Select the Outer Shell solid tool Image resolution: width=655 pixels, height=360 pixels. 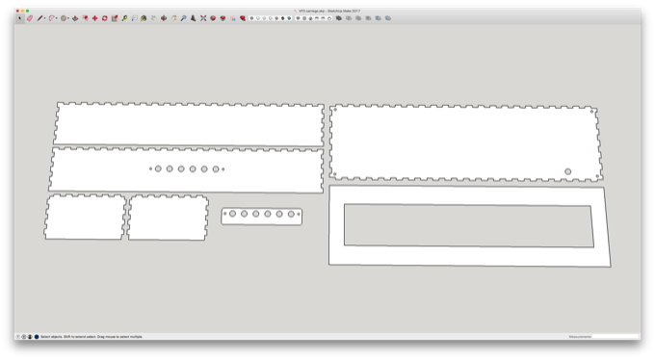339,18
